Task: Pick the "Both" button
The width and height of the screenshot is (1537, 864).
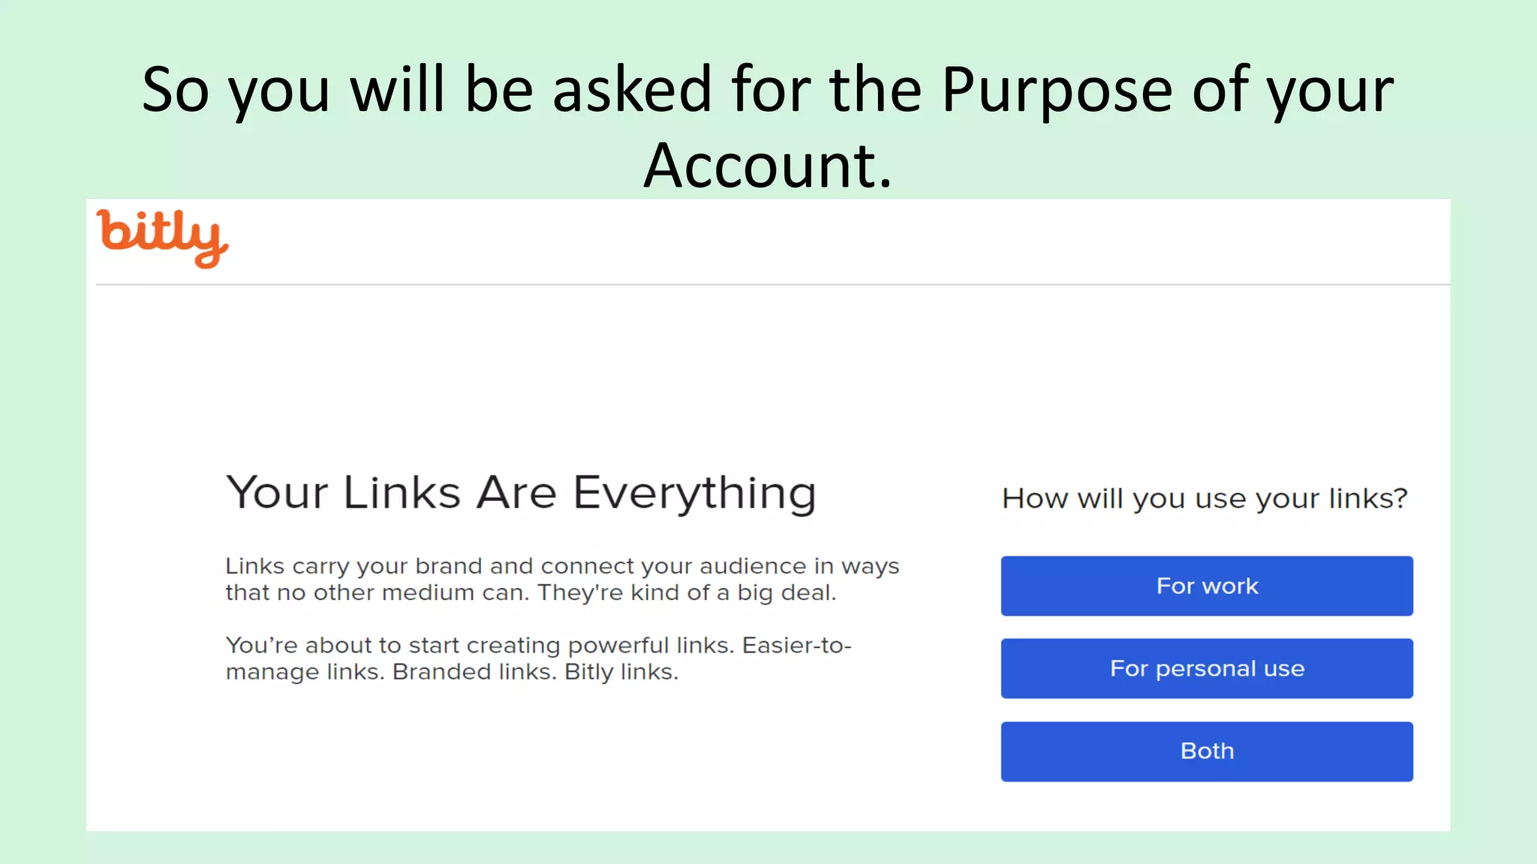Action: tap(1206, 751)
